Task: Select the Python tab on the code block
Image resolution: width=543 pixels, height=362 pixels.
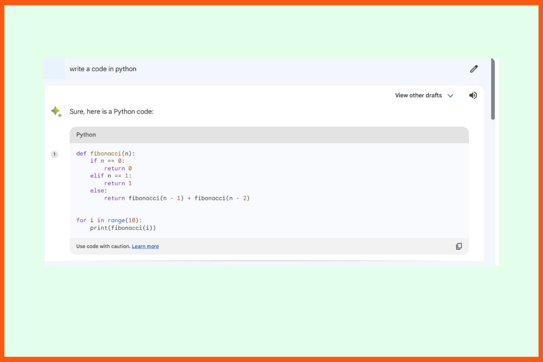Action: (86, 134)
